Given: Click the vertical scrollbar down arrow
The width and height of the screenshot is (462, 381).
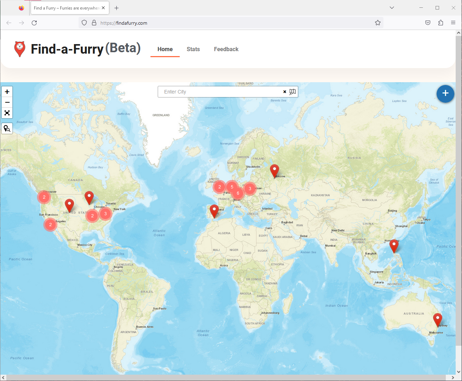Looking at the screenshot, I should pyautogui.click(x=458, y=371).
